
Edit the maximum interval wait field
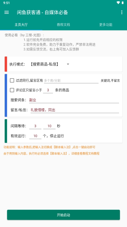[49, 126]
